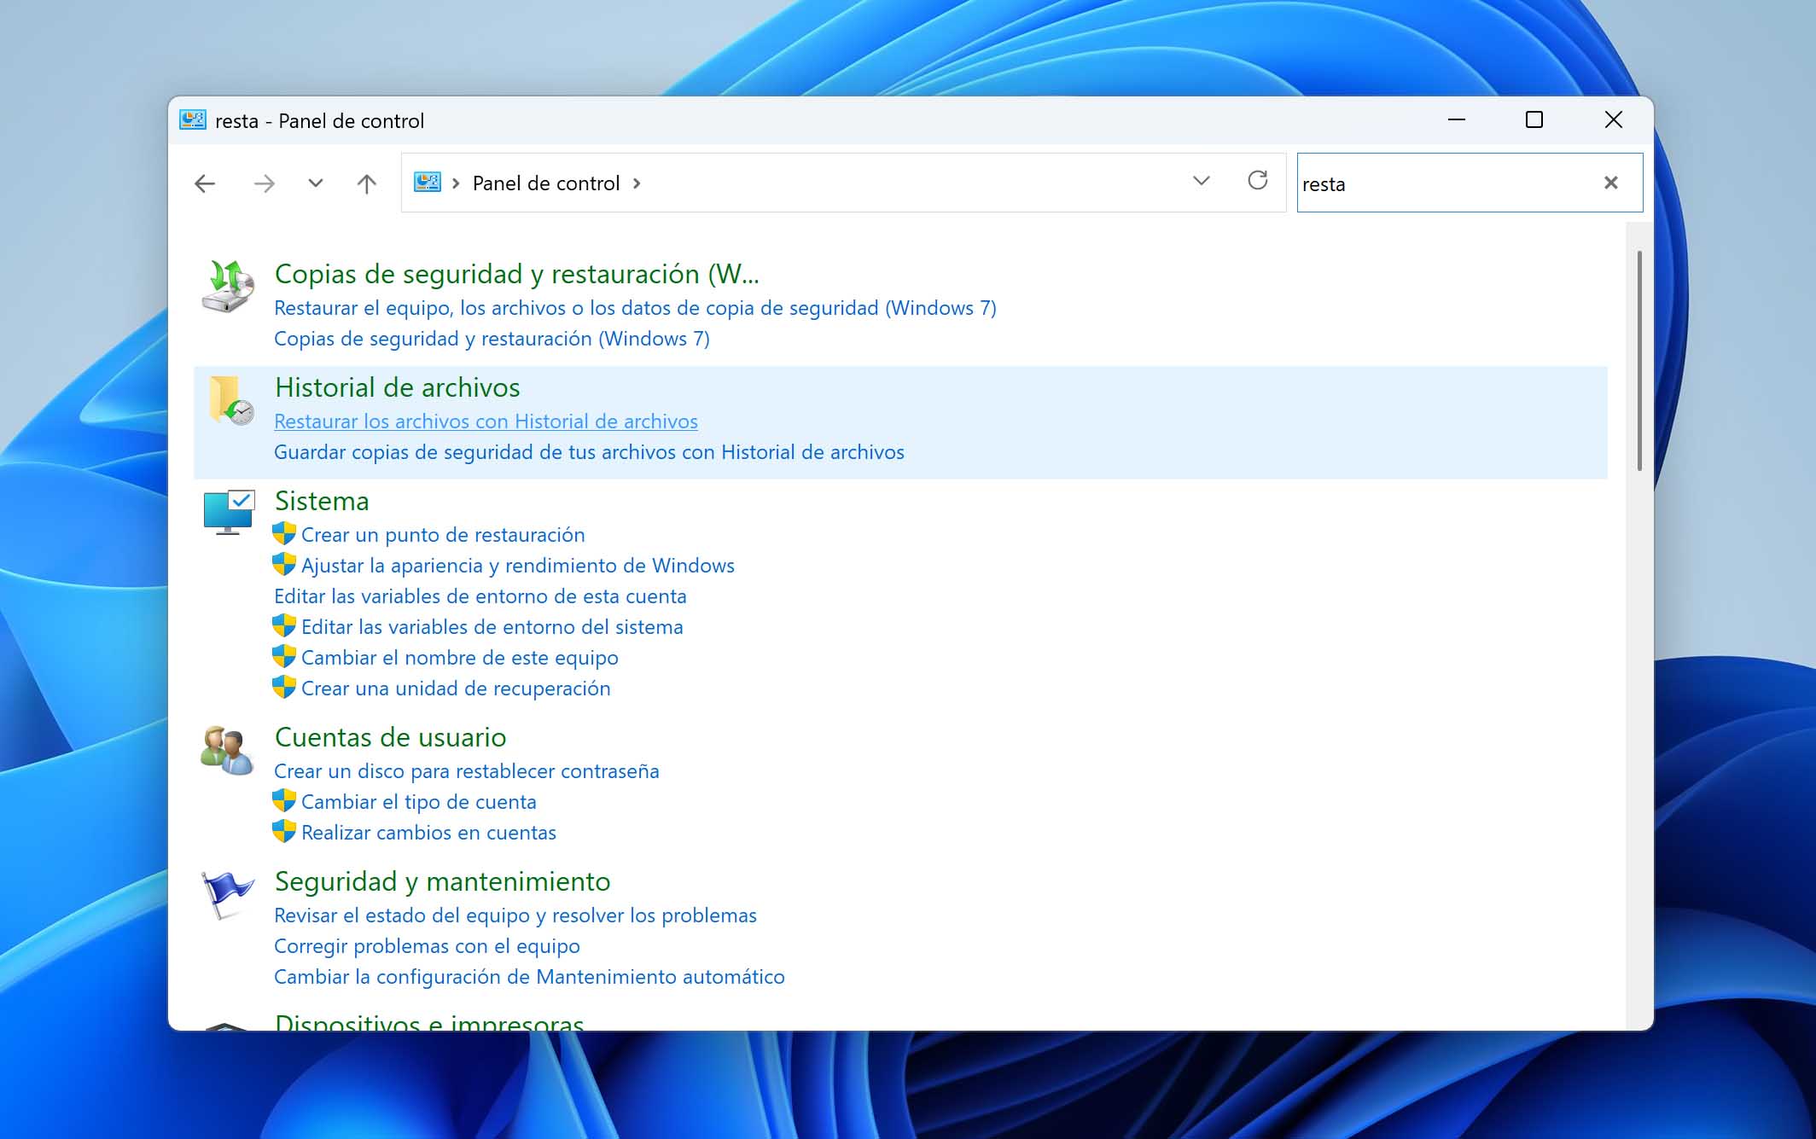Refresh the Control Panel view

1258,181
